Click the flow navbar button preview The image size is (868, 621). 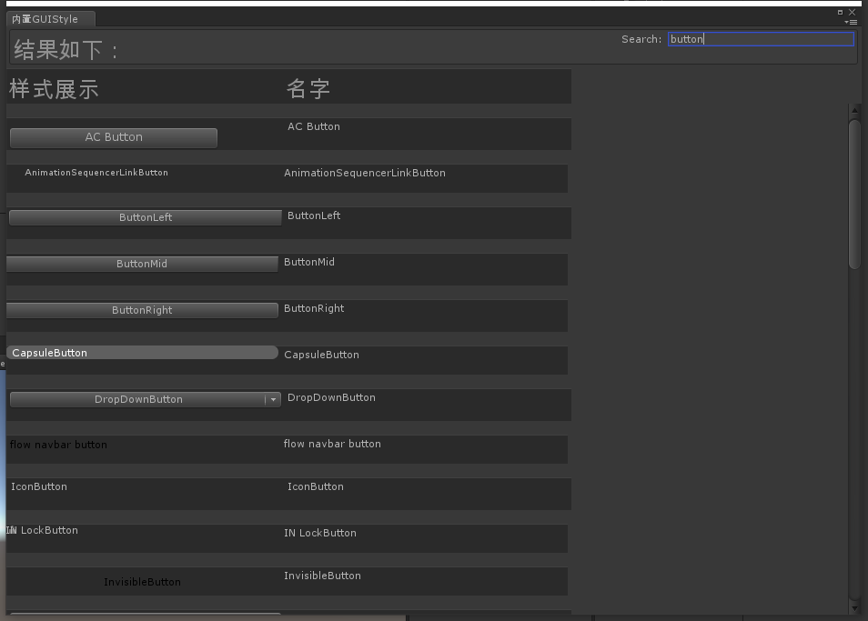click(x=58, y=445)
